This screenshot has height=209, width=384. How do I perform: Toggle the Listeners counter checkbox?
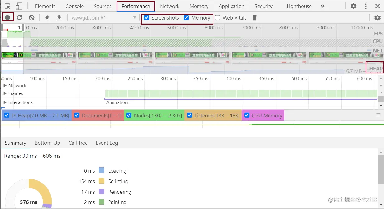[190, 116]
